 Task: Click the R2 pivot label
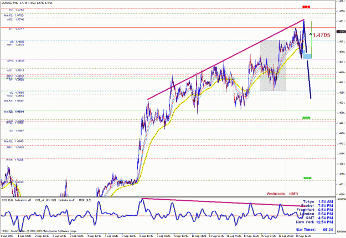point(16,10)
